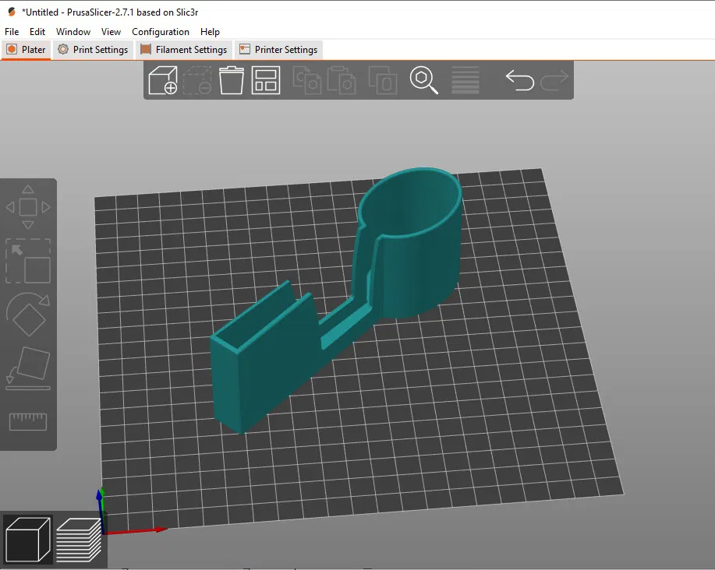Image resolution: width=715 pixels, height=570 pixels.
Task: Click the PrusaSlicer app icon in title bar
Action: pyautogui.click(x=12, y=12)
